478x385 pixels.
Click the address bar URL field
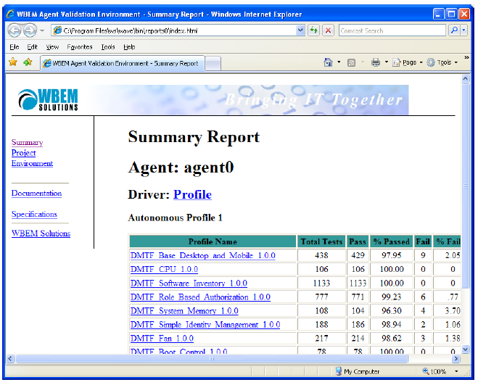point(174,30)
